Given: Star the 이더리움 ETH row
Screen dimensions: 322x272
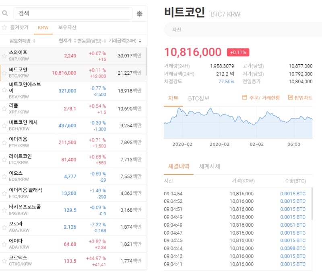Looking at the screenshot, I should (4, 143).
